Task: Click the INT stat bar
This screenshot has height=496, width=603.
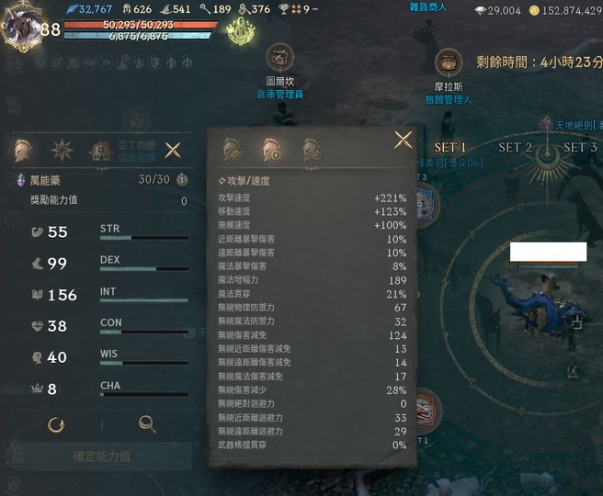Action: [x=144, y=300]
